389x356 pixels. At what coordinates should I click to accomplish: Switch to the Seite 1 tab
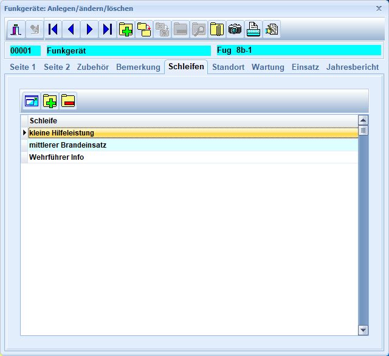coord(22,67)
